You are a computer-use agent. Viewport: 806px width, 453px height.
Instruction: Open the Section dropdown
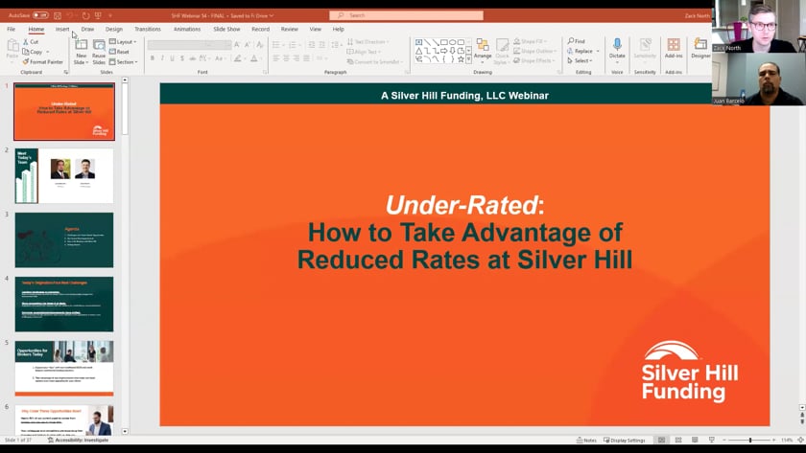[x=124, y=61]
